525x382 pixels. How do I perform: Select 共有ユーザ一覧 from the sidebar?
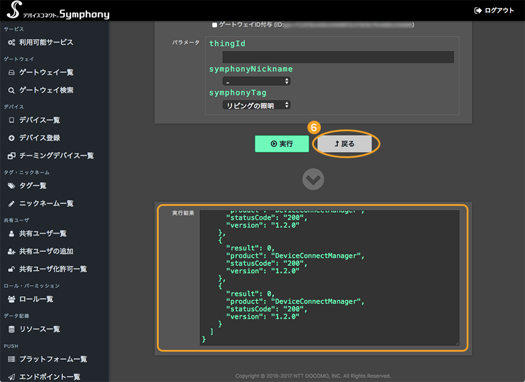coord(43,234)
